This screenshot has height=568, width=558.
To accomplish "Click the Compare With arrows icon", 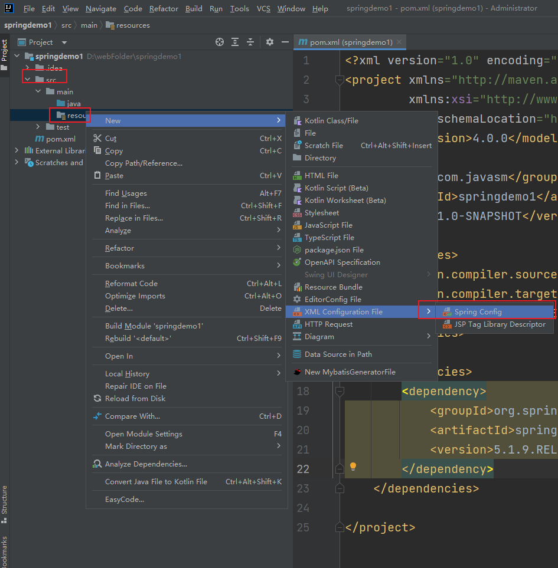I will (97, 416).
